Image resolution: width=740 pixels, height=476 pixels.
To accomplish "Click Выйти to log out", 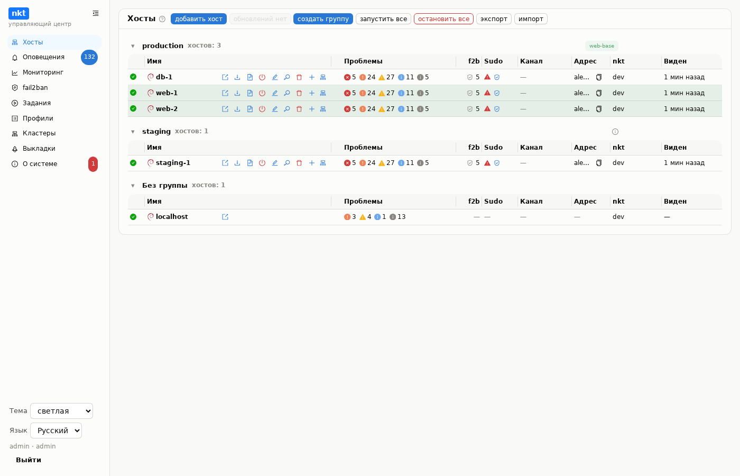I will [29, 460].
